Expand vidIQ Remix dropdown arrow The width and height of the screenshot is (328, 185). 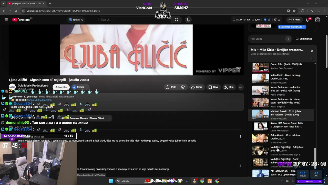pos(87,87)
